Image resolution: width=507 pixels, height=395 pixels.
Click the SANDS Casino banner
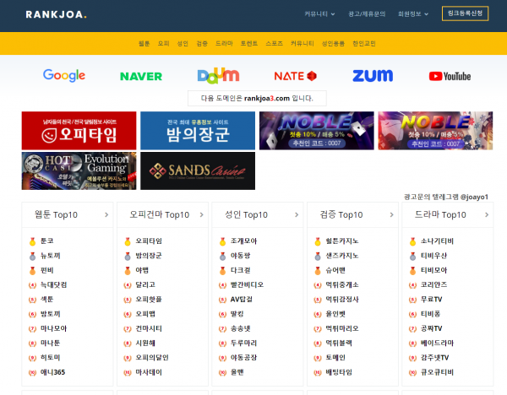(x=198, y=170)
